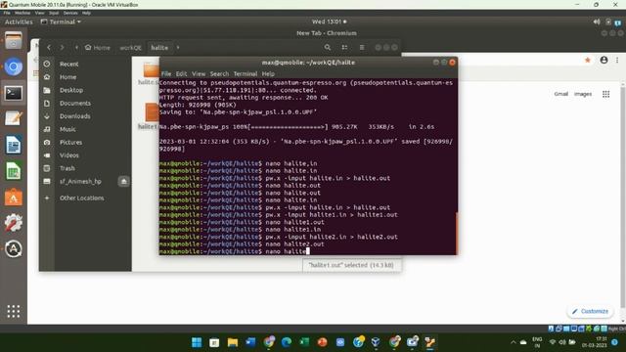Open the system volume indicator in the top bar
The height and width of the screenshot is (352, 626).
pyautogui.click(x=597, y=22)
